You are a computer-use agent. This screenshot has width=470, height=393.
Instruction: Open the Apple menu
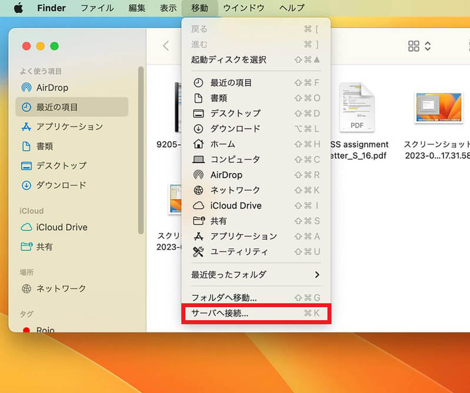(x=18, y=8)
